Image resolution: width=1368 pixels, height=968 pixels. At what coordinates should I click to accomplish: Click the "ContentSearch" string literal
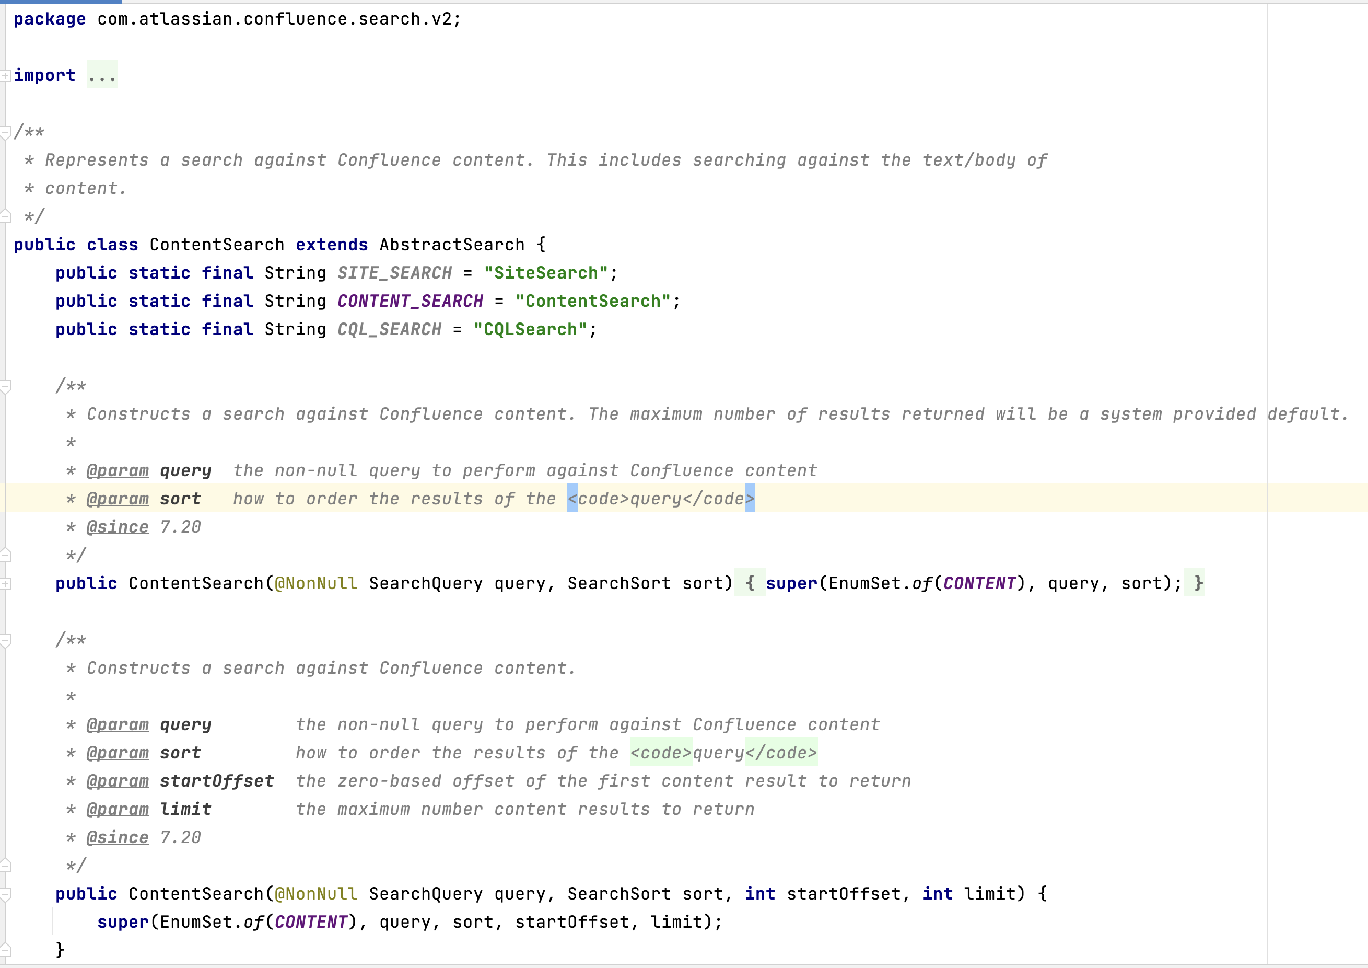(x=593, y=301)
